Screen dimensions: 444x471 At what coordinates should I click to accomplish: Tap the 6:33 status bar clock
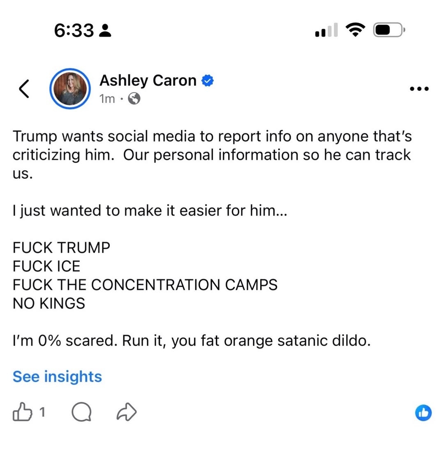tap(74, 30)
